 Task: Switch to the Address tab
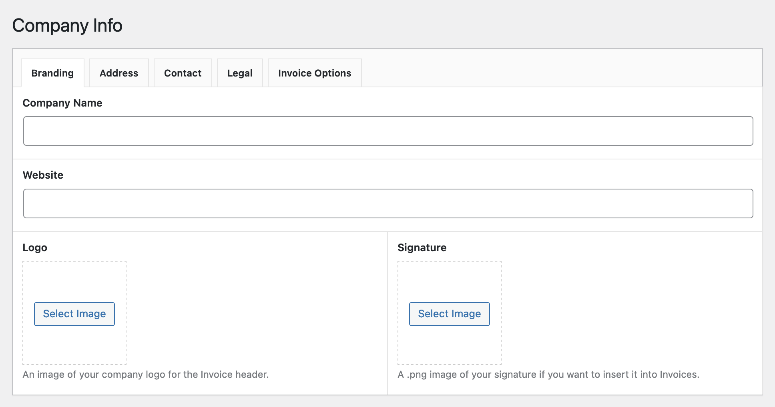pos(119,73)
